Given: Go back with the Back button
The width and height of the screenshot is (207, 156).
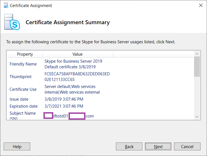Looking at the screenshot, I should [x=129, y=146].
